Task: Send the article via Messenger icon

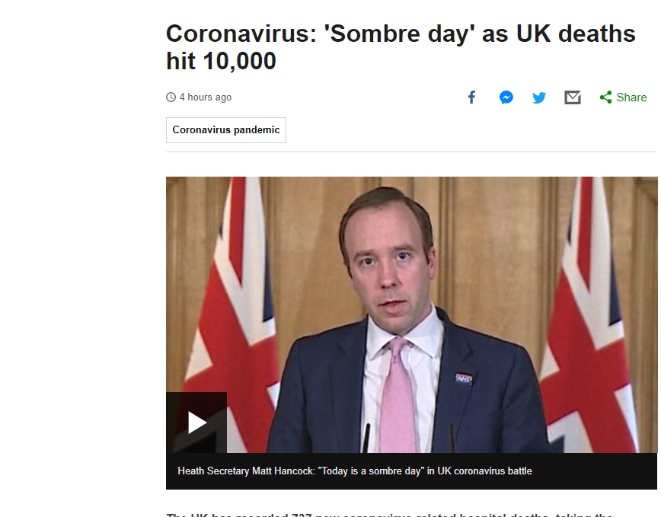Action: (x=506, y=97)
